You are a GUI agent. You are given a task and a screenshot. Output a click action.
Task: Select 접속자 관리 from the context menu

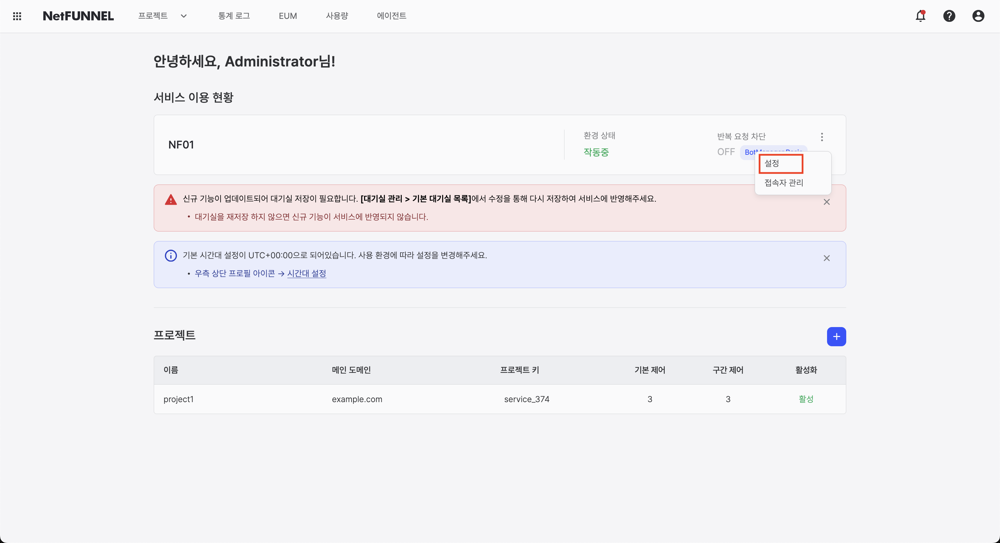[783, 183]
